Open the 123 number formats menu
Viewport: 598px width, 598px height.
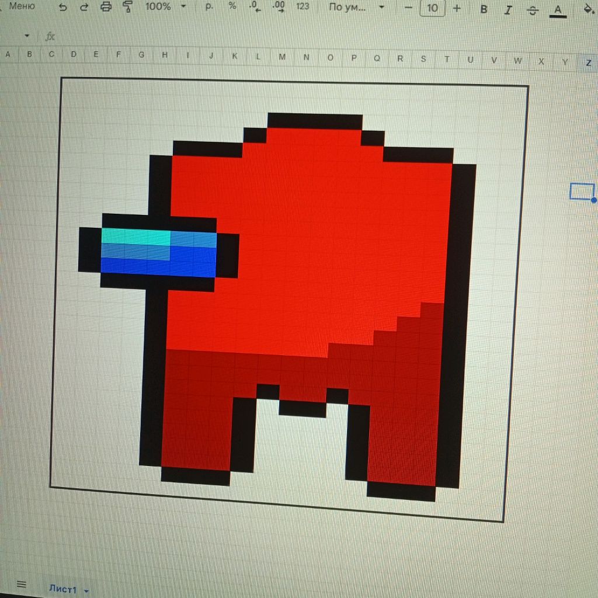pos(303,6)
